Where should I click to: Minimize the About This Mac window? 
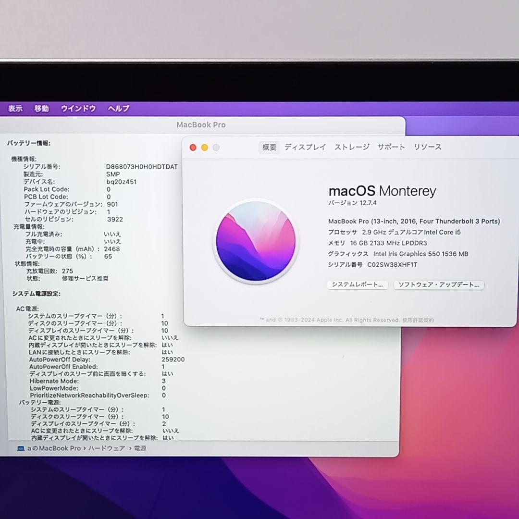click(x=204, y=148)
